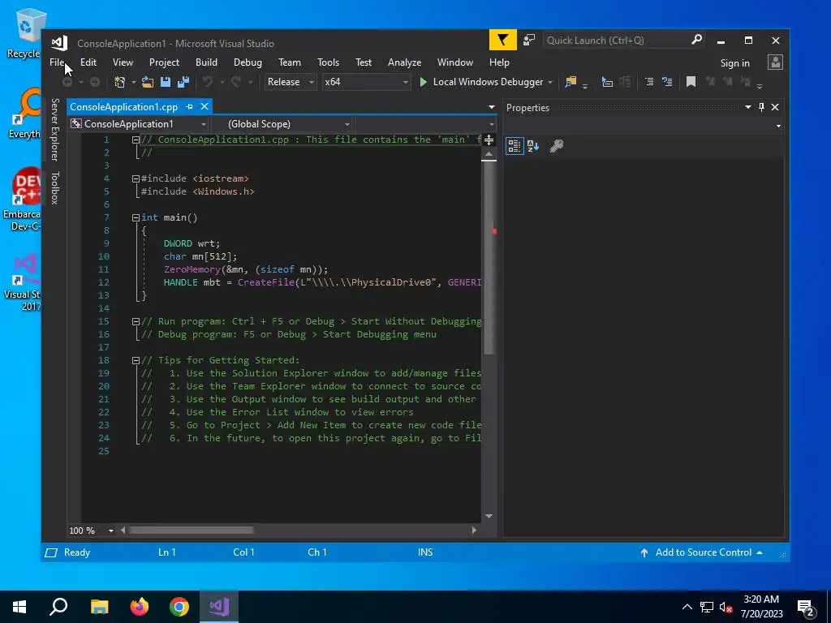
Task: Toggle auto-hide pin on Properties panel
Action: [x=761, y=107]
